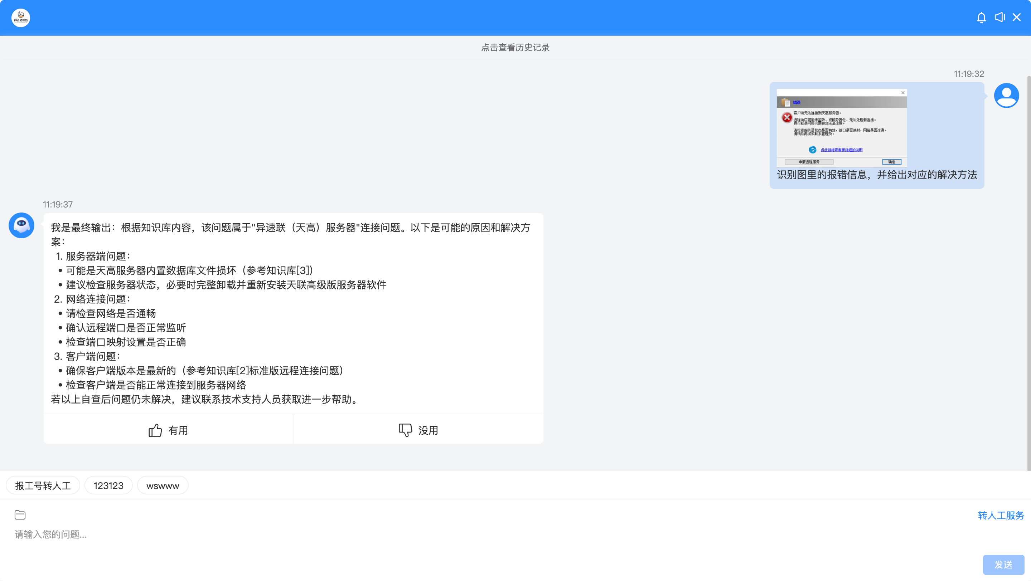
Task: Click the company logo avatar in the header
Action: pyautogui.click(x=21, y=18)
